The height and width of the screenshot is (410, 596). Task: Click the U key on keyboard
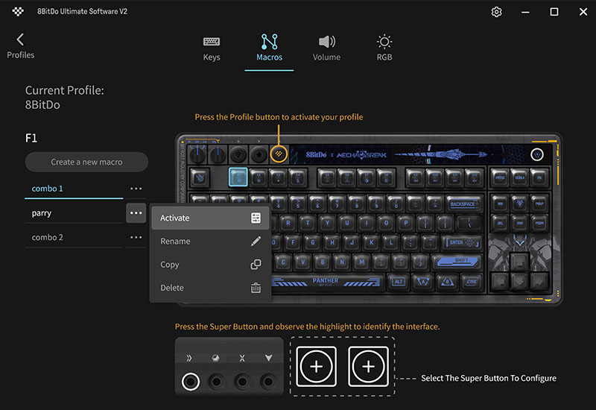tap(347, 223)
